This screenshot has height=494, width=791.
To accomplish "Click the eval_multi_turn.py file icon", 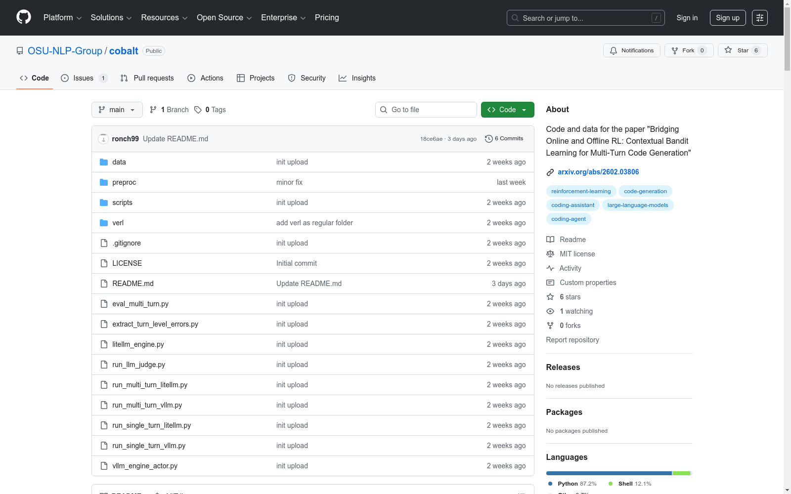I will pos(104,304).
